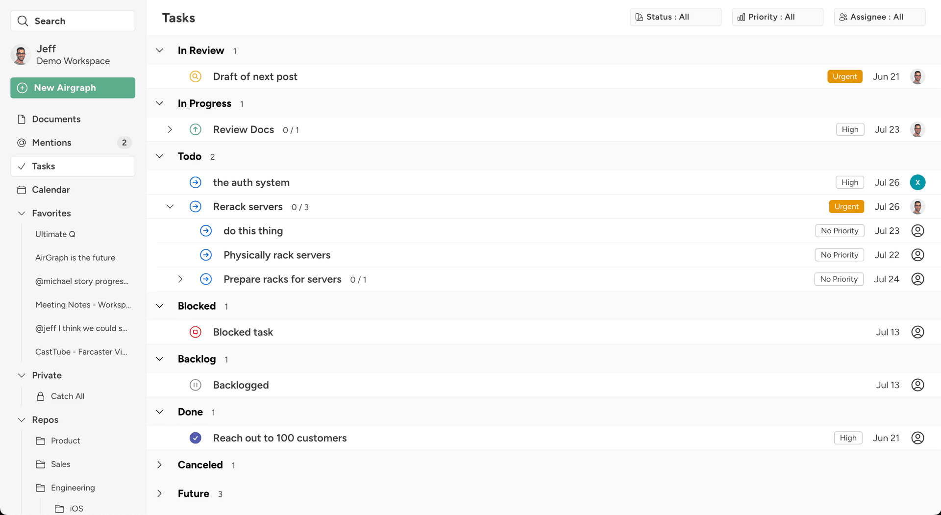Toggle the status circle for Physically rack servers
The image size is (941, 515).
(206, 255)
